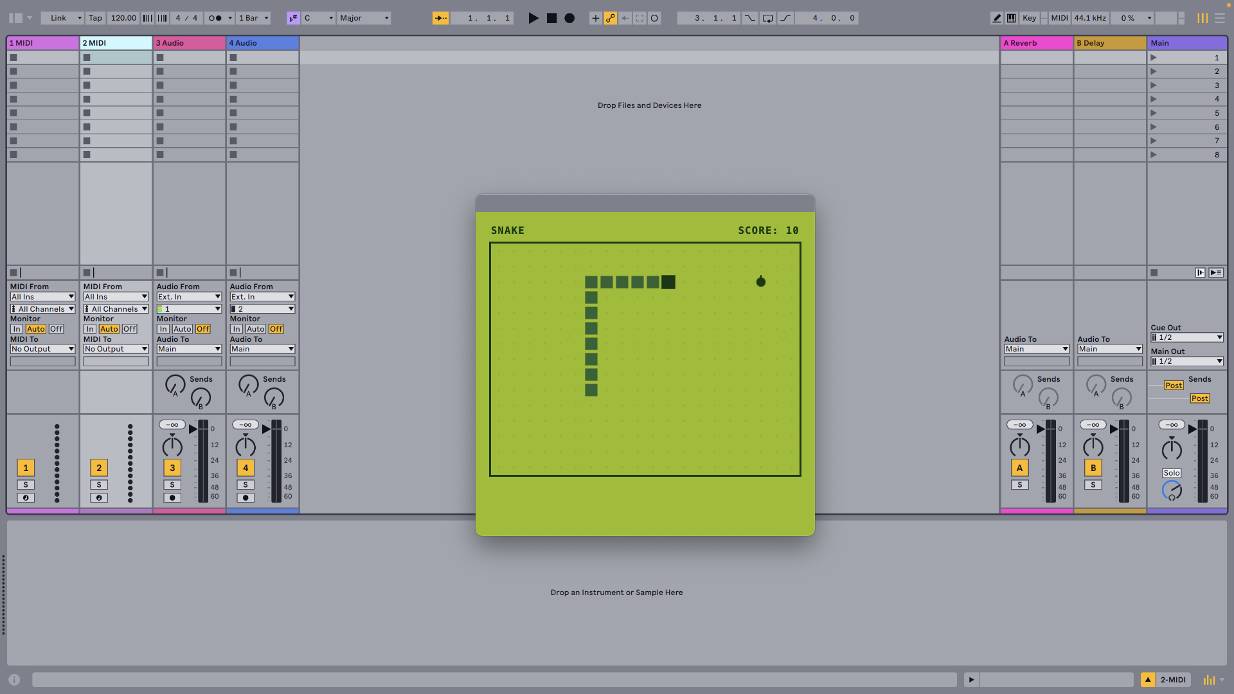Set track 1 MIDI Monitor to In
Viewport: 1234px width, 694px height.
pyautogui.click(x=17, y=329)
